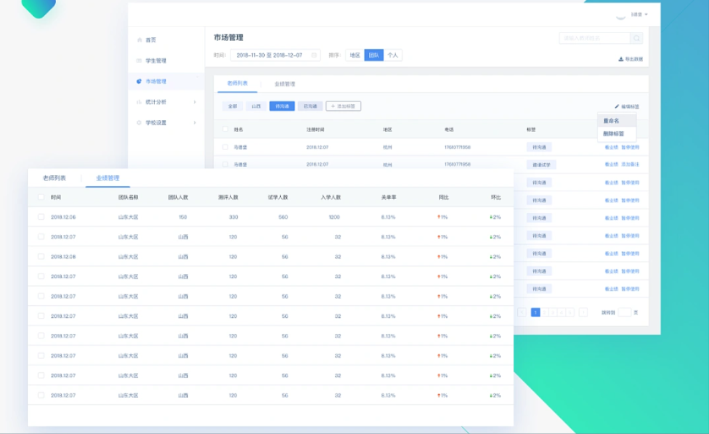
Task: Click the 团队人数 column header
Action: (178, 197)
